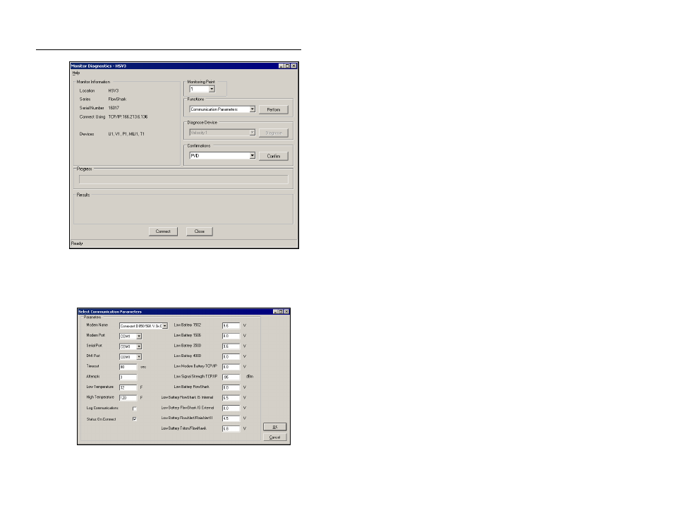Uncheck the Status On Connect checkbox
The image size is (673, 520).
(x=134, y=419)
